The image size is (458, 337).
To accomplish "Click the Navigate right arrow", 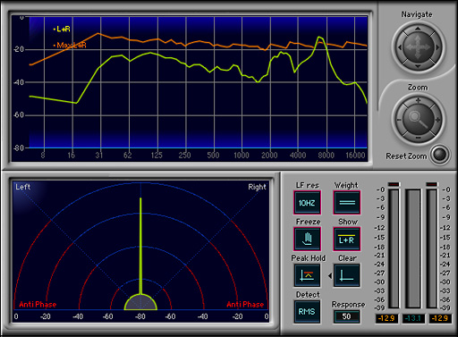I will point(437,47).
